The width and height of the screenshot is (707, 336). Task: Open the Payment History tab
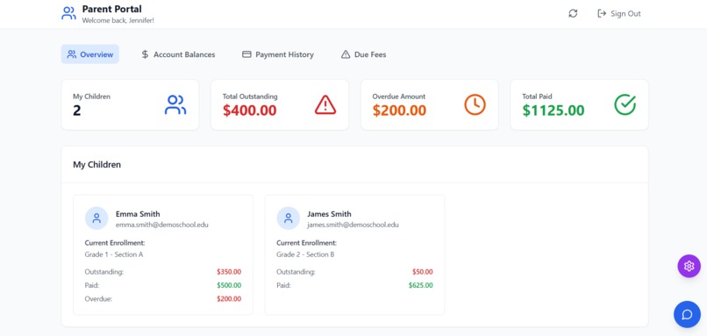tap(278, 54)
